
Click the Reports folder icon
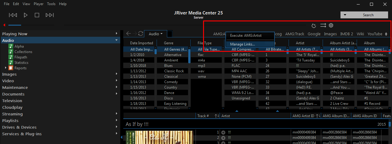tap(11, 68)
